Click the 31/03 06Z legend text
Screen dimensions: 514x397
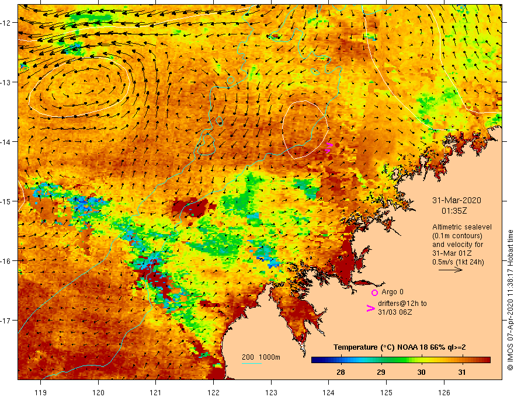(x=395, y=312)
